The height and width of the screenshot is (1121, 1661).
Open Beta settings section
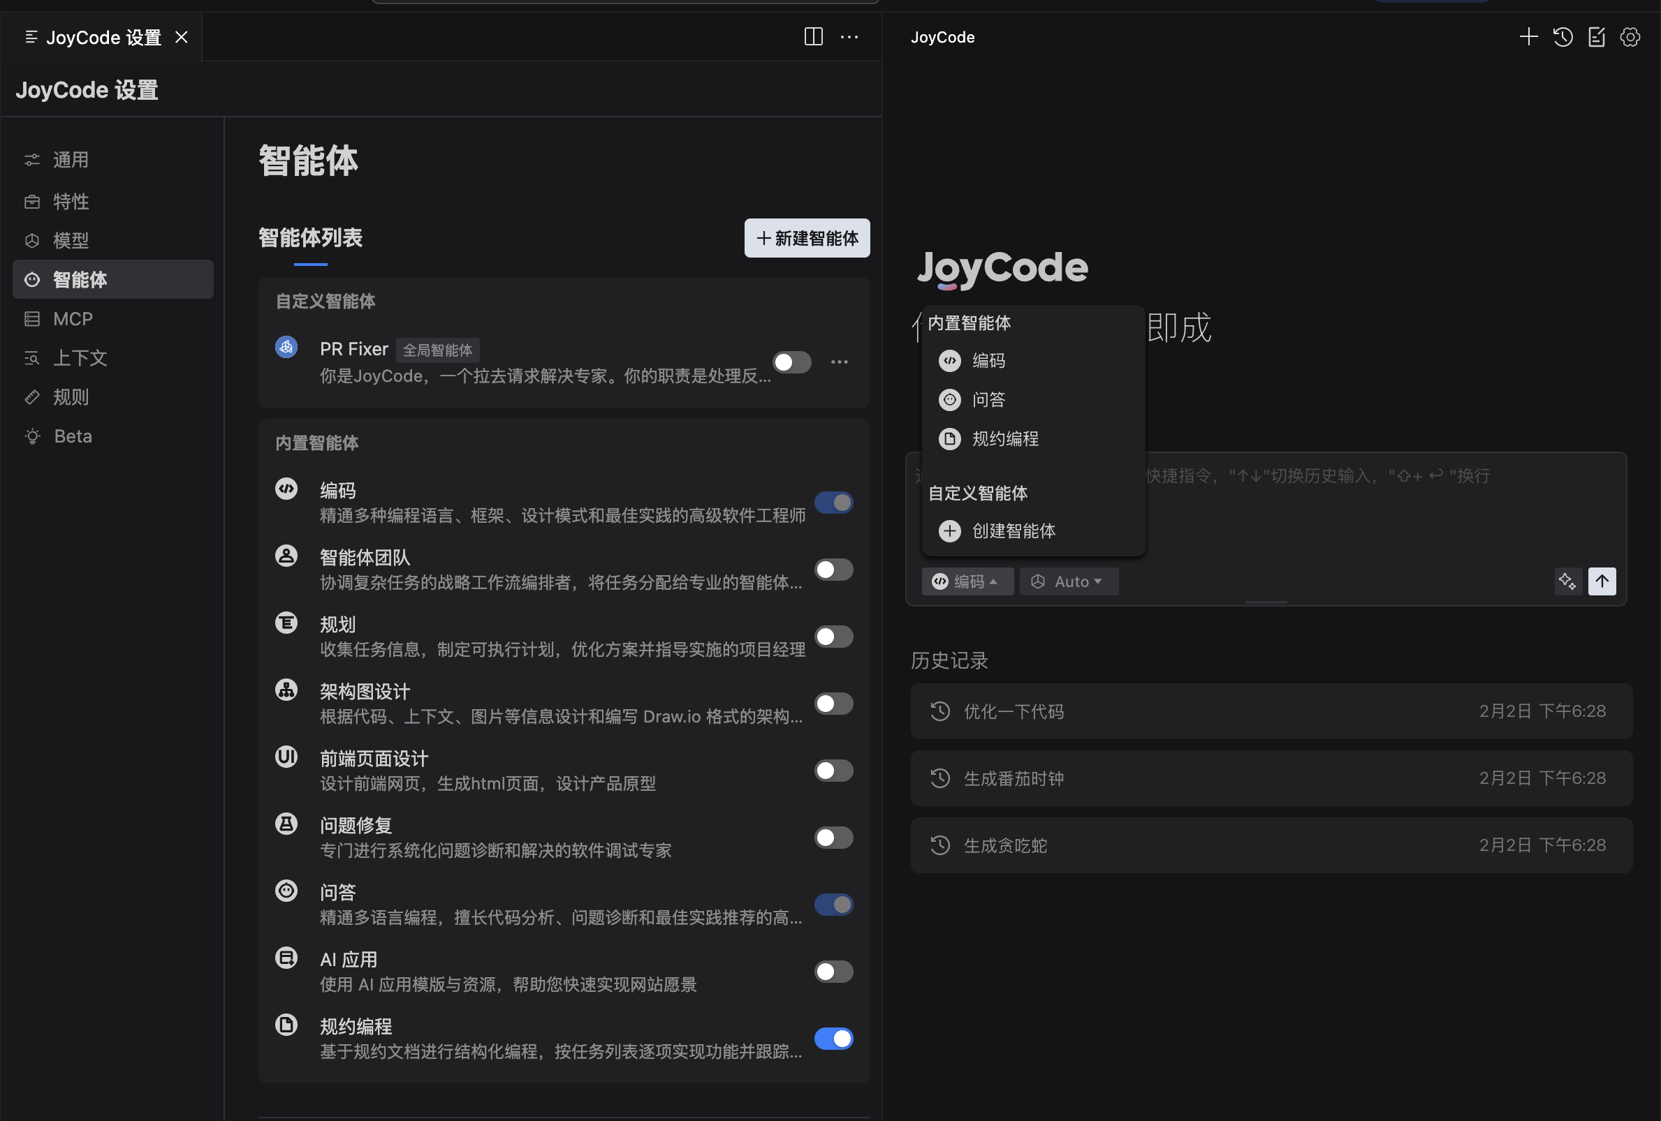(113, 436)
